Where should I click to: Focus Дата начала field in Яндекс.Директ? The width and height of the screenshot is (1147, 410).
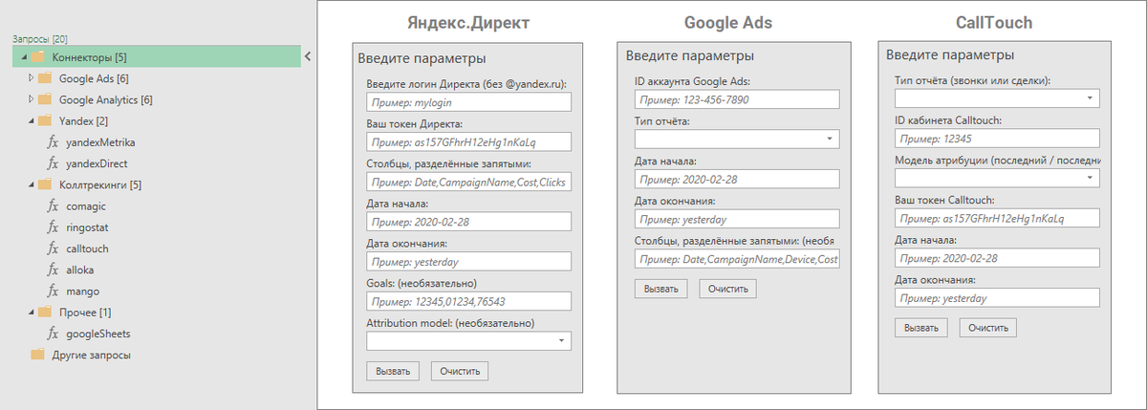coord(468,222)
